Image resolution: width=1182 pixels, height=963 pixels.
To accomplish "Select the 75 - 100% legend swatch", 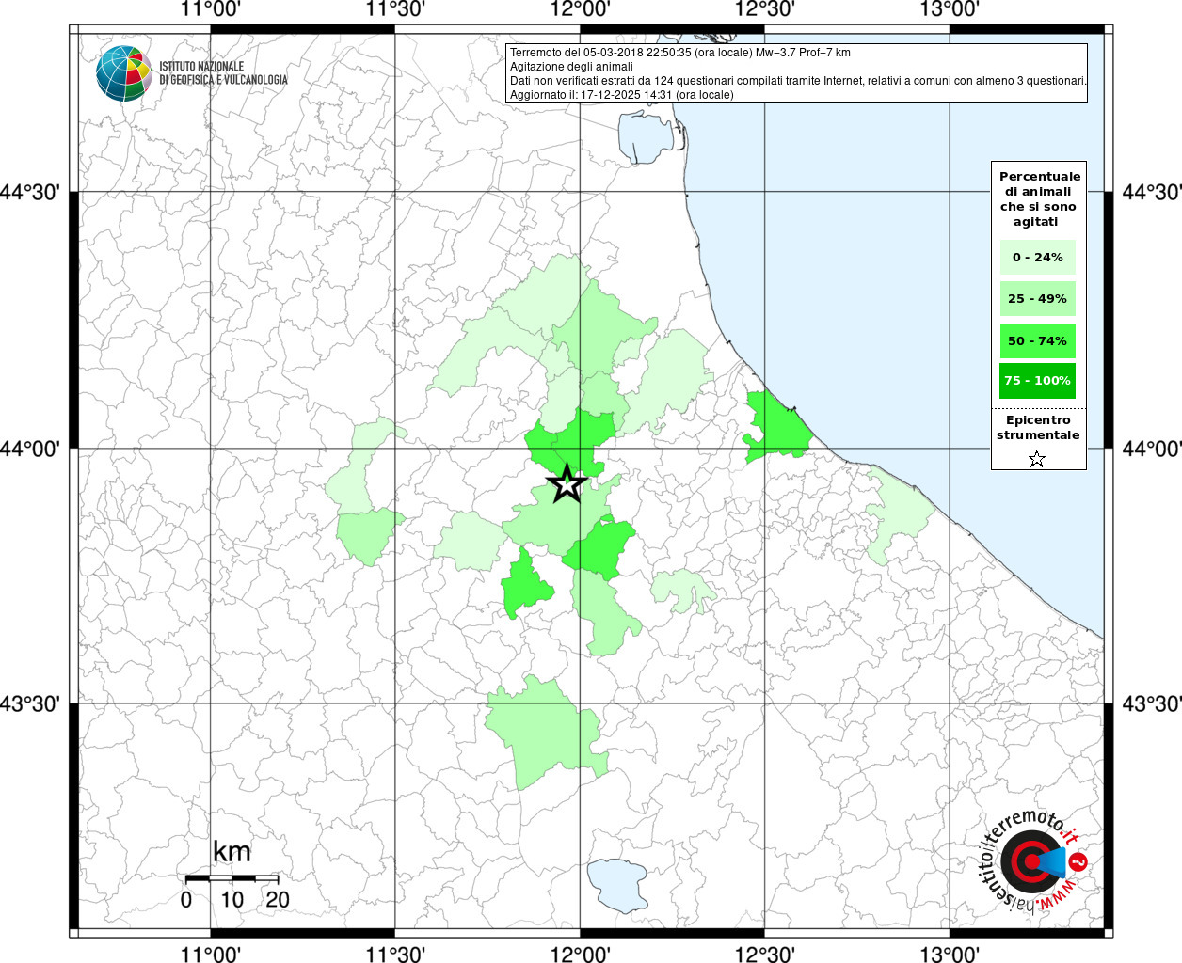I will tap(1037, 381).
